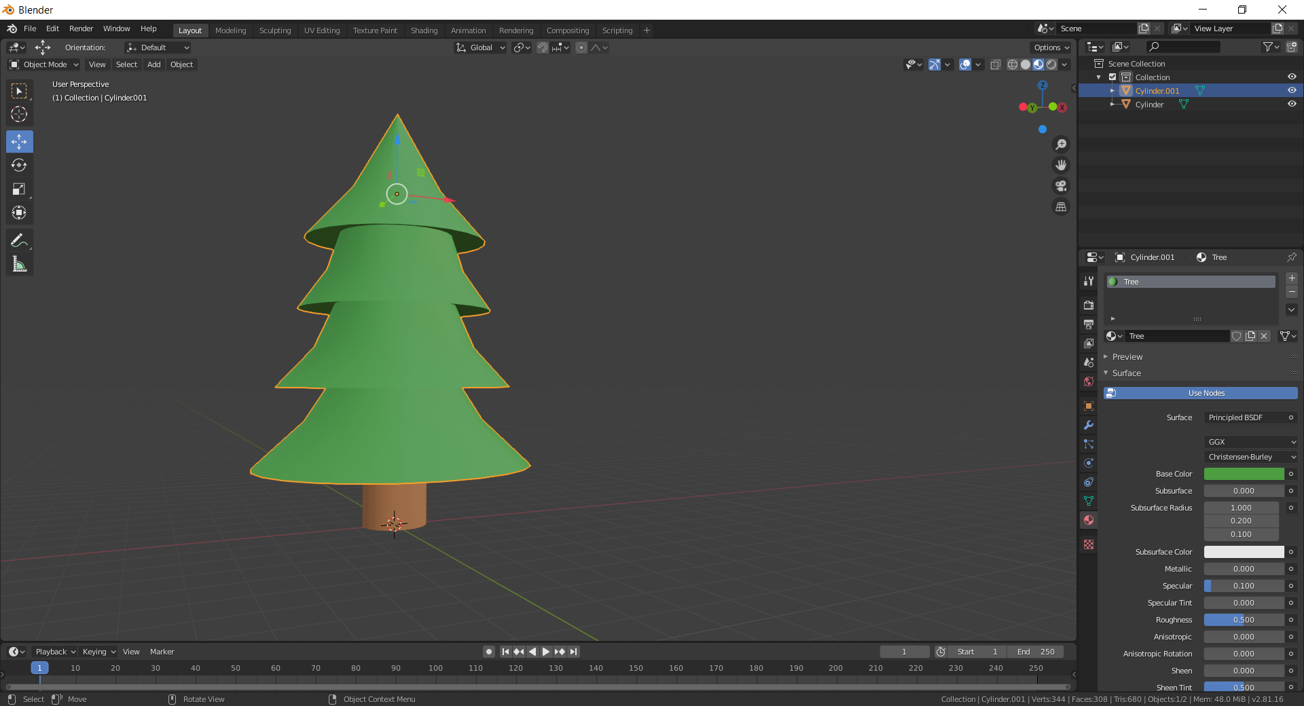
Task: Click the green Base Color swatch
Action: (1243, 474)
